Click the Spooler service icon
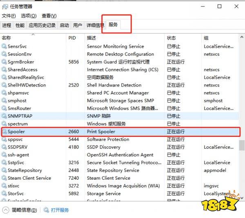This screenshot has width=245, height=218. (x=4, y=132)
